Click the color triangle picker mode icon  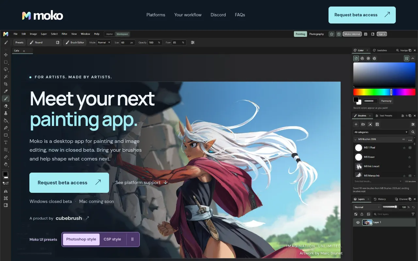[375, 58]
